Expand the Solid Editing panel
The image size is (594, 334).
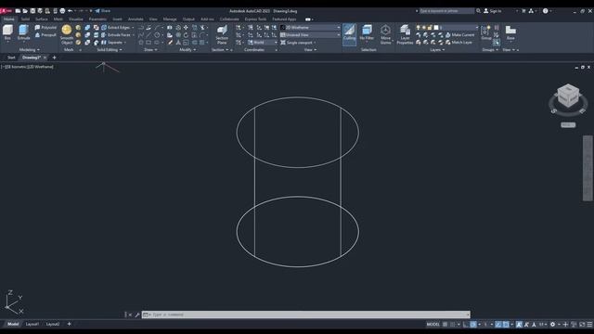pyautogui.click(x=110, y=49)
